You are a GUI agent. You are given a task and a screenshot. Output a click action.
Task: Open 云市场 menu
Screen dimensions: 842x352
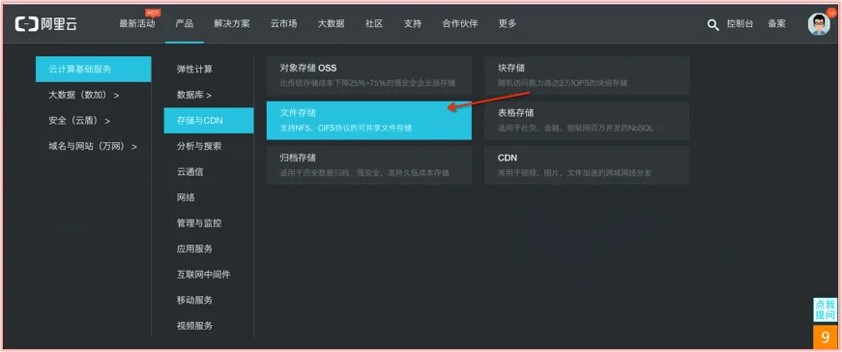tap(283, 23)
